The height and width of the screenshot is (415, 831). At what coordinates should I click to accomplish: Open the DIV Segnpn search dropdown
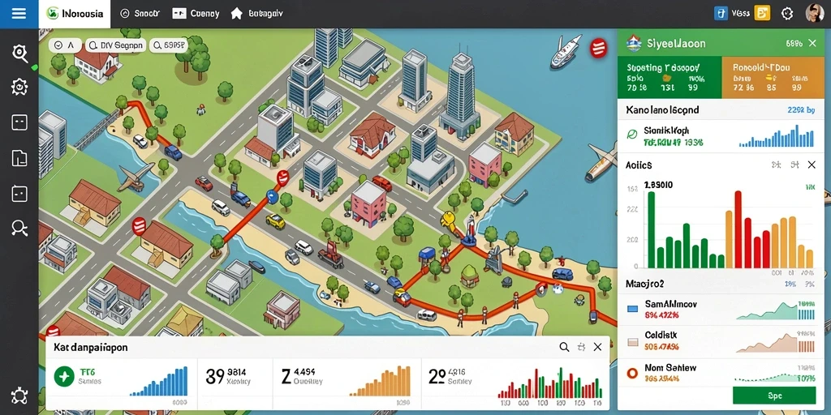click(x=115, y=45)
